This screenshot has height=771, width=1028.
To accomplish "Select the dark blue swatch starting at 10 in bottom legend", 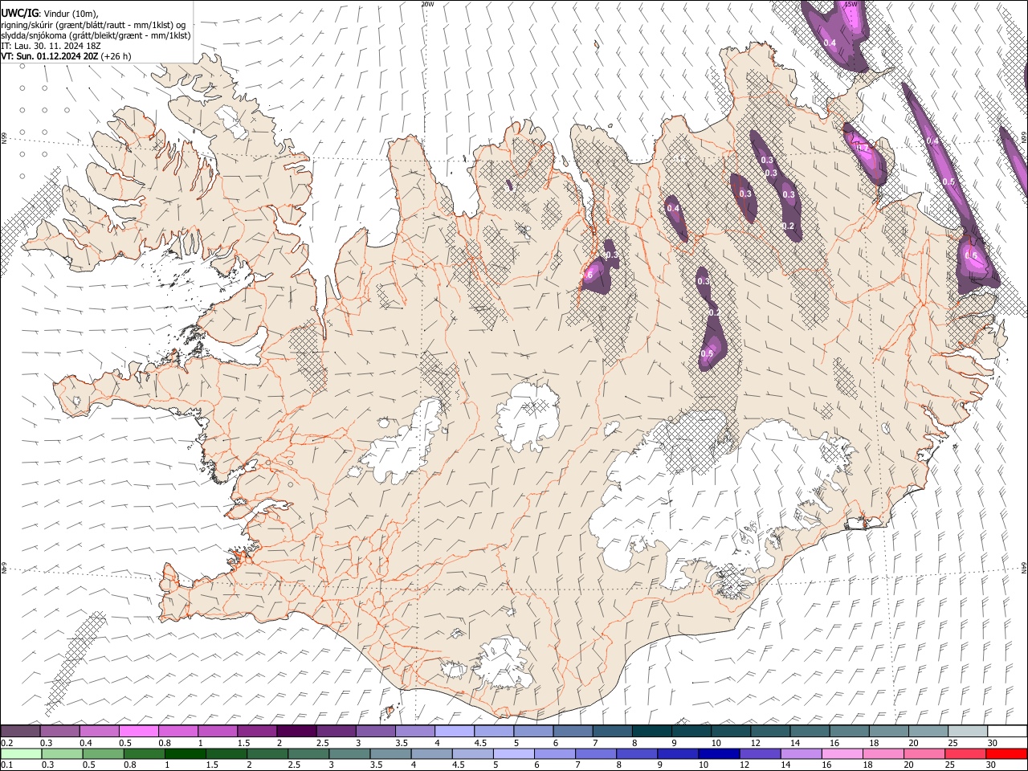I will click(718, 753).
